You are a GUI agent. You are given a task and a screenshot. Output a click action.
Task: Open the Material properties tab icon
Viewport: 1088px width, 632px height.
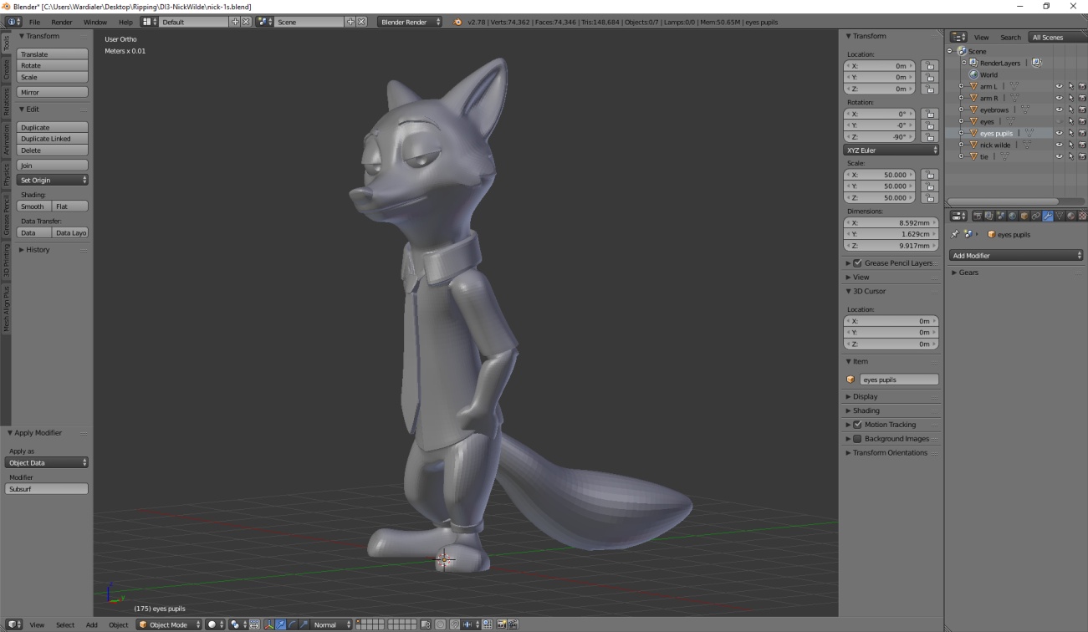coord(1071,216)
